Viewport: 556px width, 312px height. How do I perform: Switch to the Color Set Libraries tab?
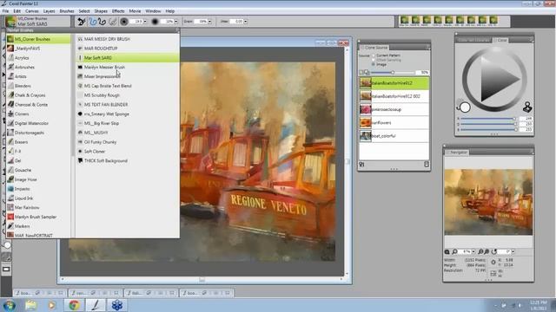click(x=473, y=40)
